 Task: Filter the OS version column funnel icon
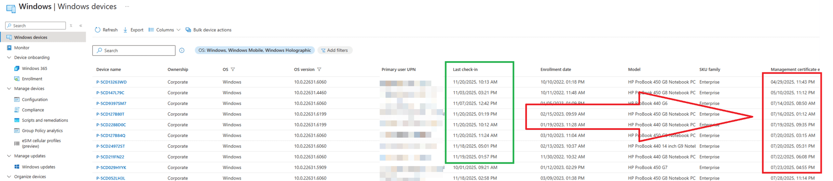click(x=319, y=69)
